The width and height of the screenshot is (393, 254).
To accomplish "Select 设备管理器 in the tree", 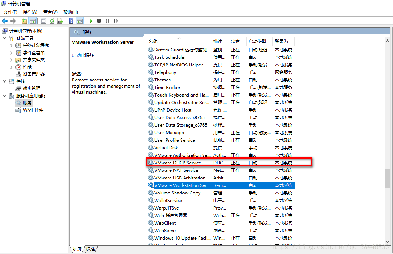I will tap(33, 74).
